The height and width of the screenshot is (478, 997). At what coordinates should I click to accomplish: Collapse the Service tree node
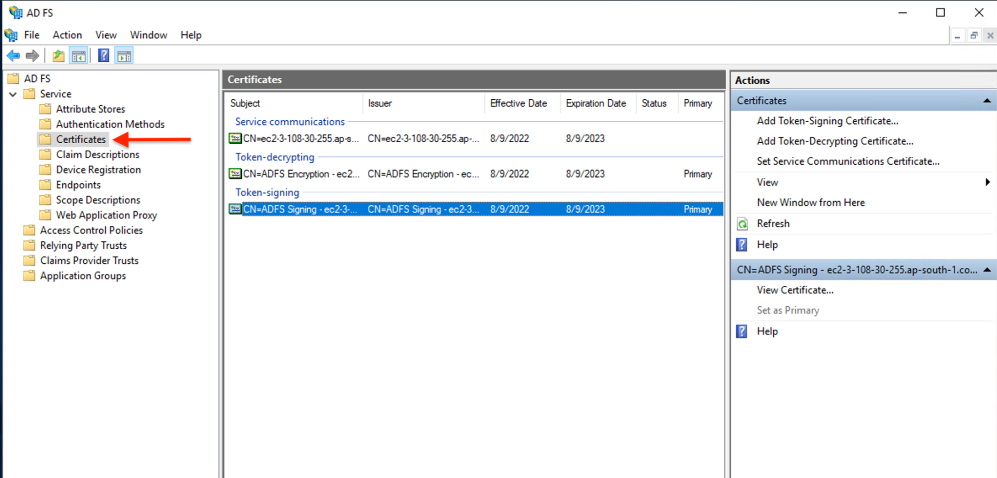coord(13,94)
